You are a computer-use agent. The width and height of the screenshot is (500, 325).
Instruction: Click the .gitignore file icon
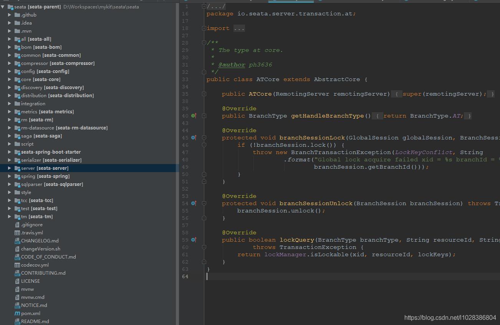pyautogui.click(x=17, y=224)
